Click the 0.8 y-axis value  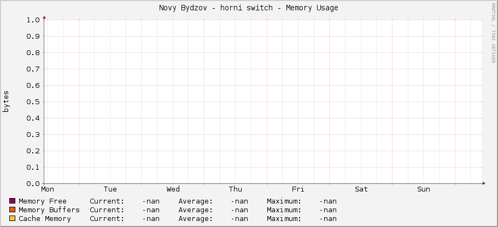(x=33, y=52)
